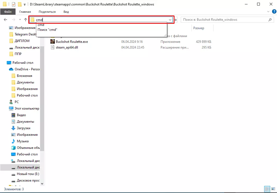The width and height of the screenshot is (277, 193).
Task: Click the New Folder icon in title bar
Action: 20,4
